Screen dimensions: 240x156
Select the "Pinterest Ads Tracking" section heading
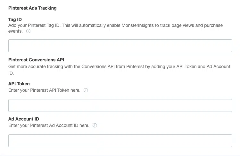[x=32, y=8]
